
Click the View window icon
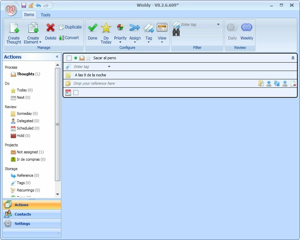162,27
